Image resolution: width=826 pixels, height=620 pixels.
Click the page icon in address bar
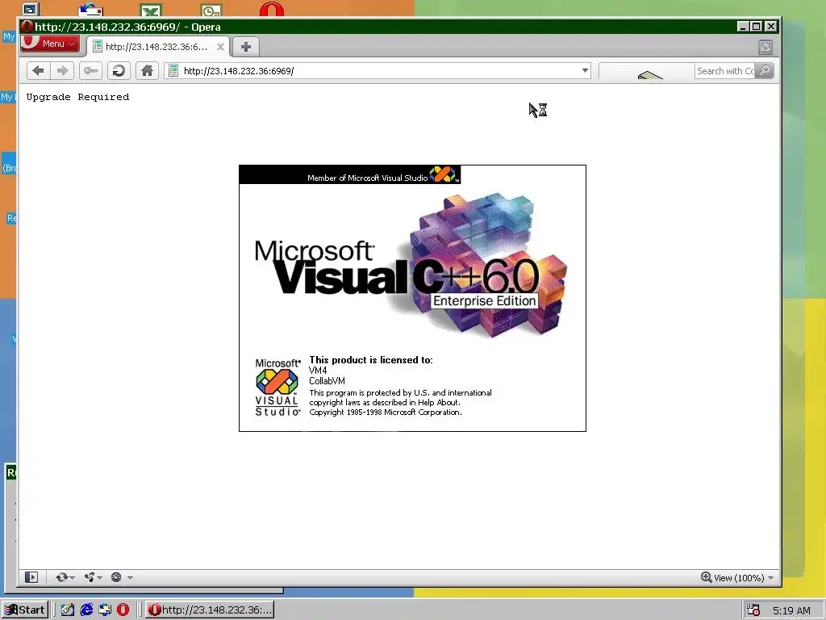[x=173, y=71]
